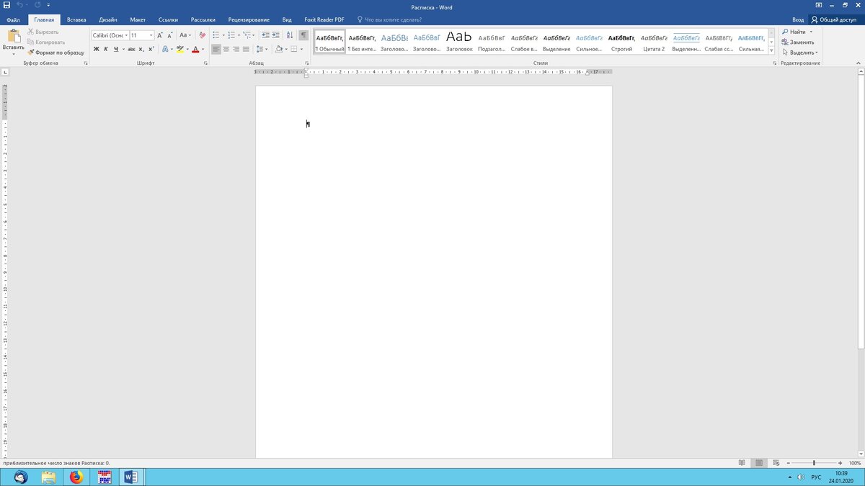Viewport: 865px width, 486px height.
Task: Decrease font size with the smaller A icon
Action: 170,35
